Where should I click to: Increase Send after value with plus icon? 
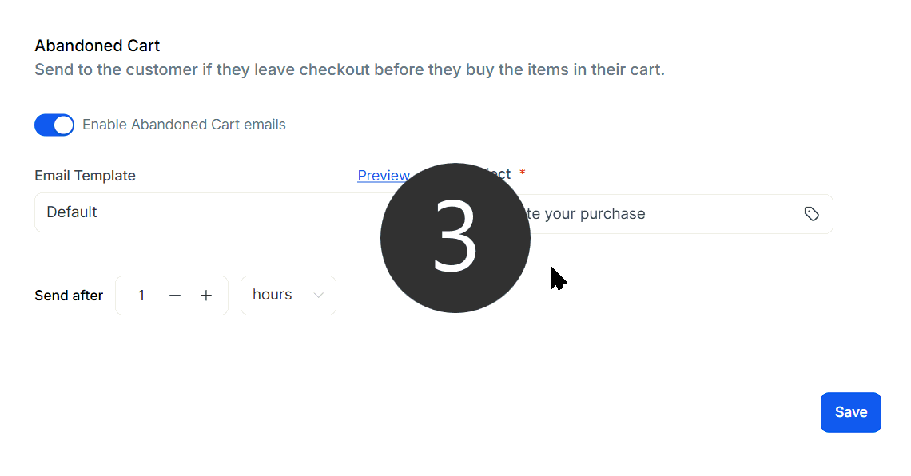tap(206, 296)
